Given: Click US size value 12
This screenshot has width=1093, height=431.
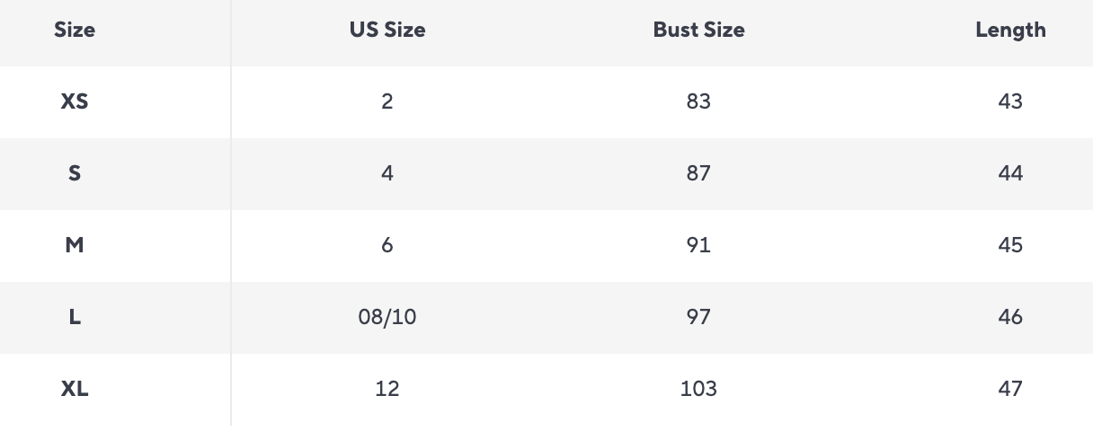Looking at the screenshot, I should [x=387, y=389].
